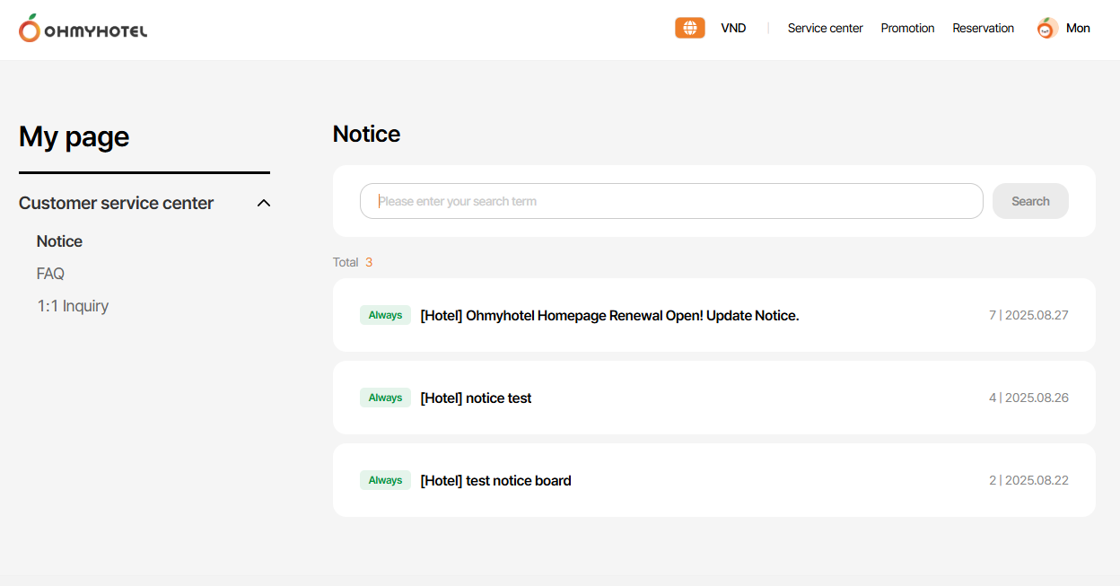Open Service center from the header
Viewport: 1120px width, 586px height.
tap(825, 29)
